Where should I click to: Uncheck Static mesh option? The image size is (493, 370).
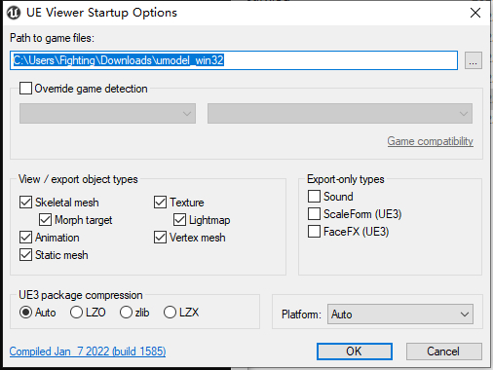tap(25, 255)
